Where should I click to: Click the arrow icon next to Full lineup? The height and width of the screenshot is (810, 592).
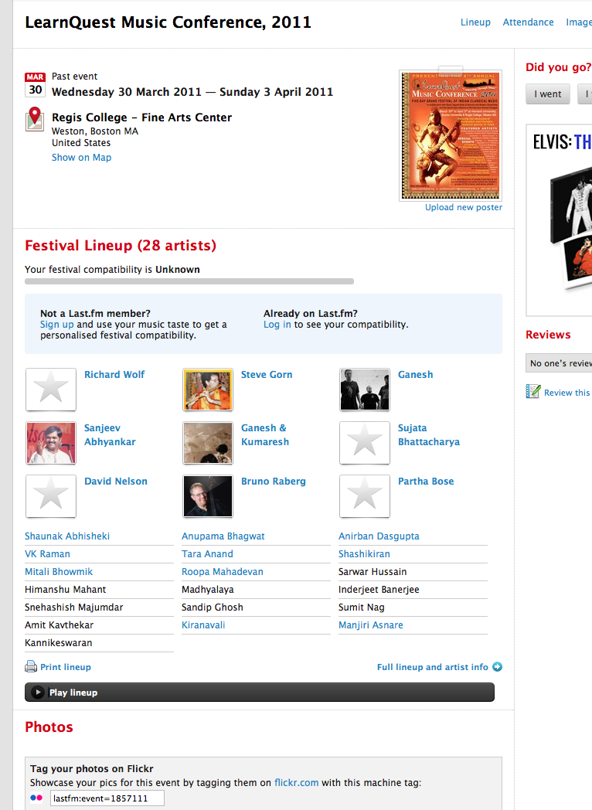(x=497, y=667)
